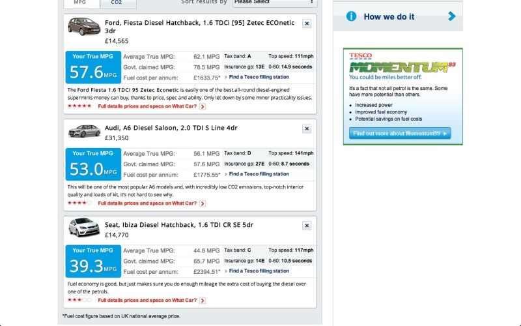Click the £14,770 price
The width and height of the screenshot is (521, 326).
tap(117, 235)
